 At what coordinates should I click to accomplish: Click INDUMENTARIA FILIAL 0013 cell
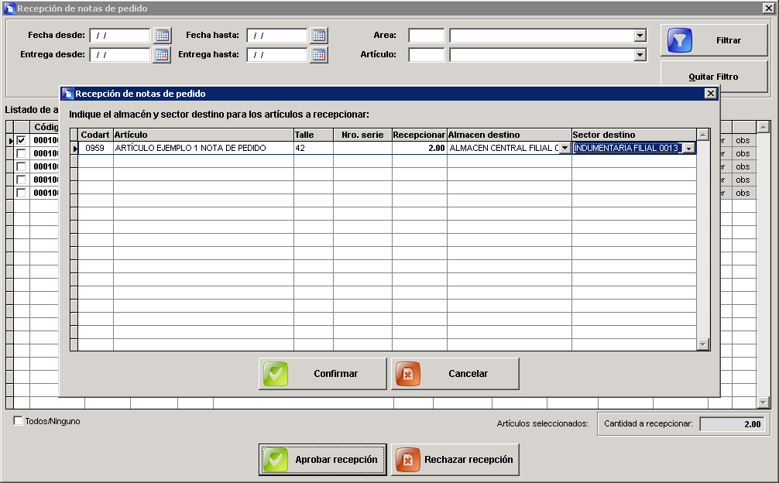(x=627, y=148)
